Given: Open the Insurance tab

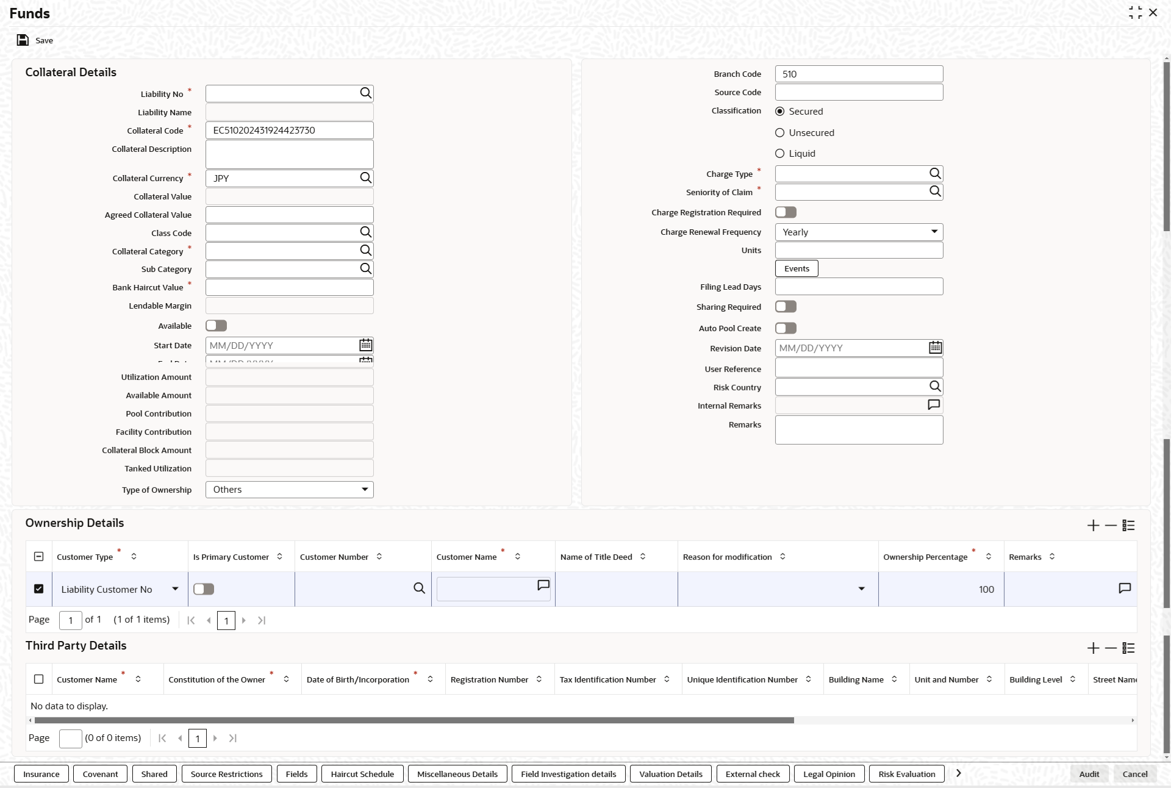Looking at the screenshot, I should (x=41, y=774).
